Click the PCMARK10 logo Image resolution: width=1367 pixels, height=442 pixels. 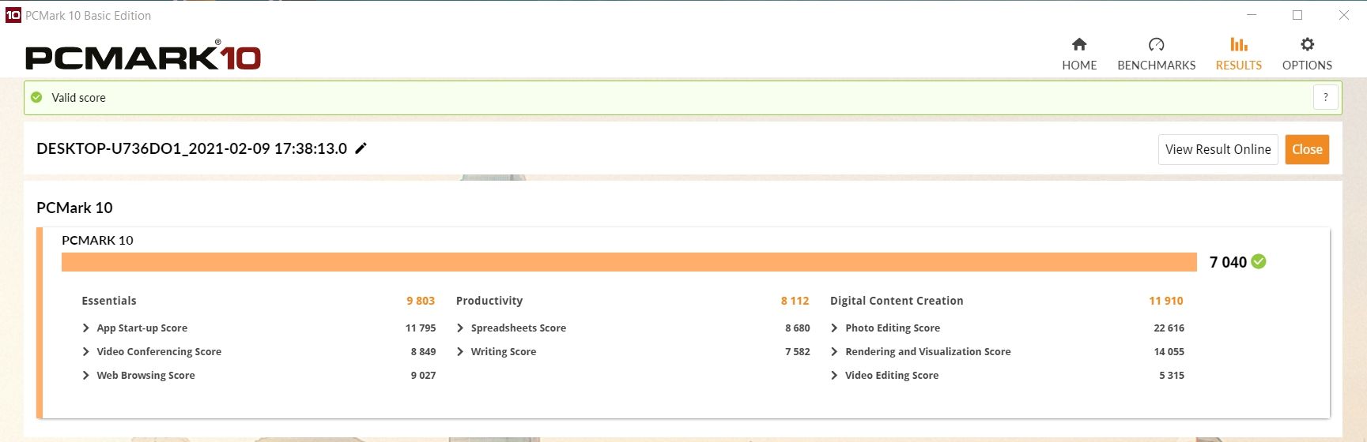pyautogui.click(x=143, y=56)
